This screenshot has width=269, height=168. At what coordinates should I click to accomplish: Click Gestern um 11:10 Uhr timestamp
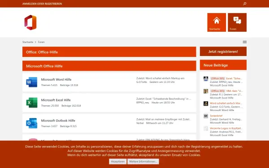pyautogui.click(x=162, y=82)
